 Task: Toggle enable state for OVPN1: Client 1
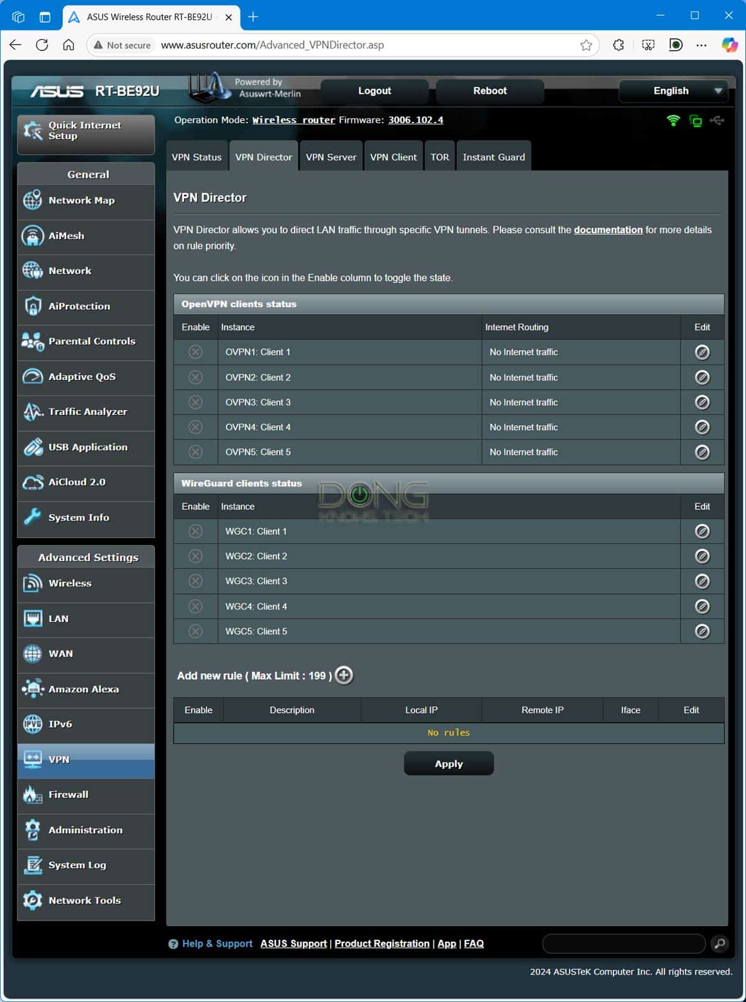tap(195, 352)
